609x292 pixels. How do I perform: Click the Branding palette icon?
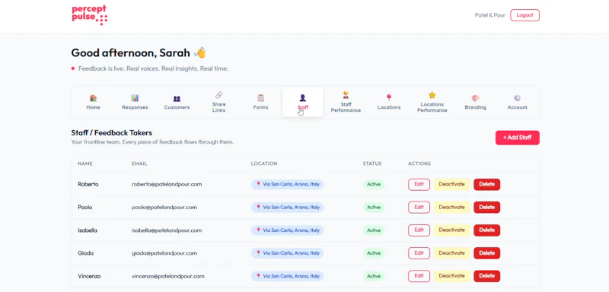point(475,98)
